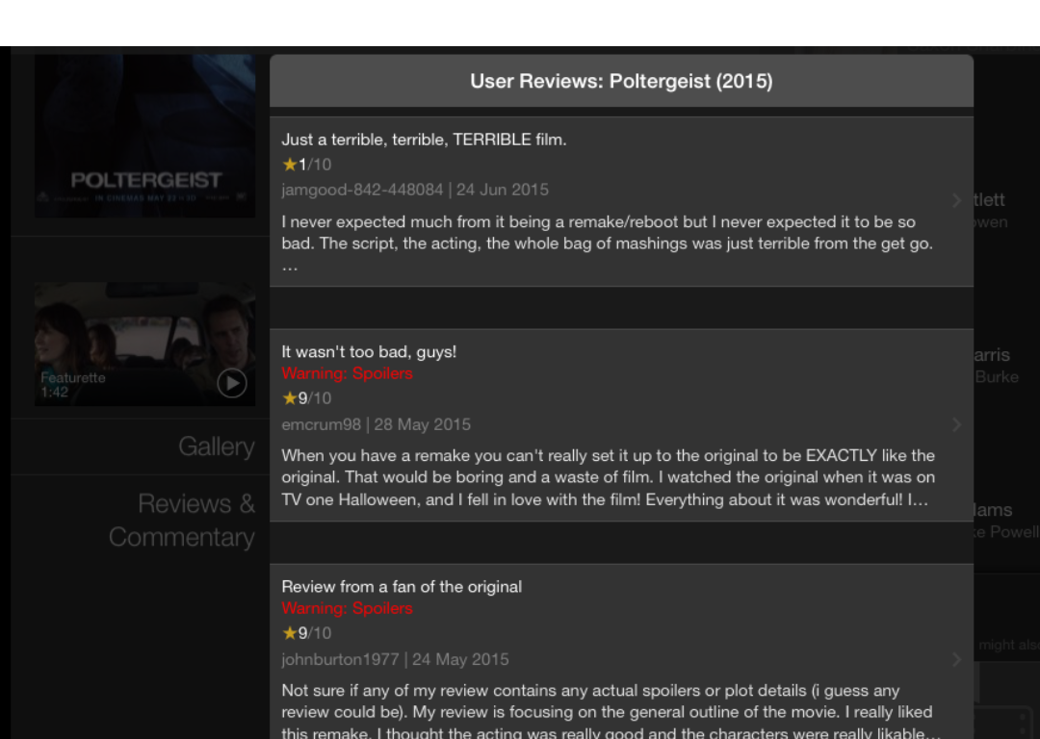Open the Poltergeist poster thumbnail

(144, 136)
